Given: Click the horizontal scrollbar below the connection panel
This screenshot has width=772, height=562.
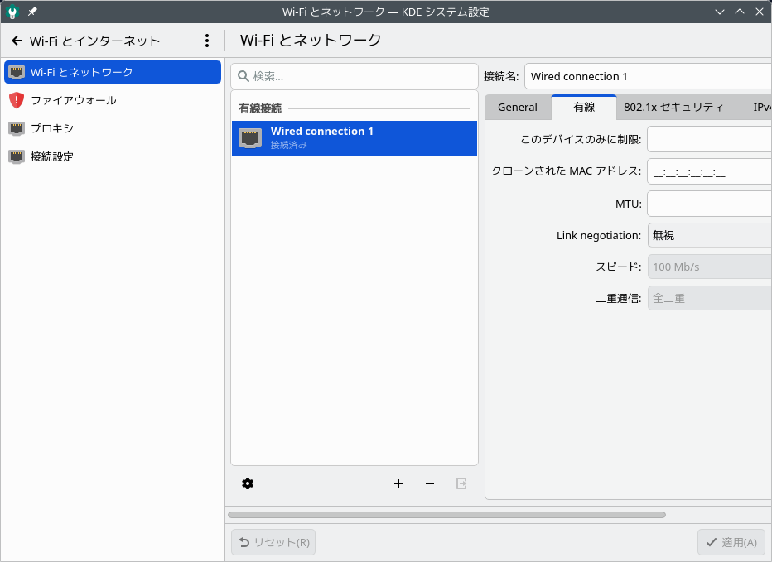Looking at the screenshot, I should pyautogui.click(x=446, y=515).
